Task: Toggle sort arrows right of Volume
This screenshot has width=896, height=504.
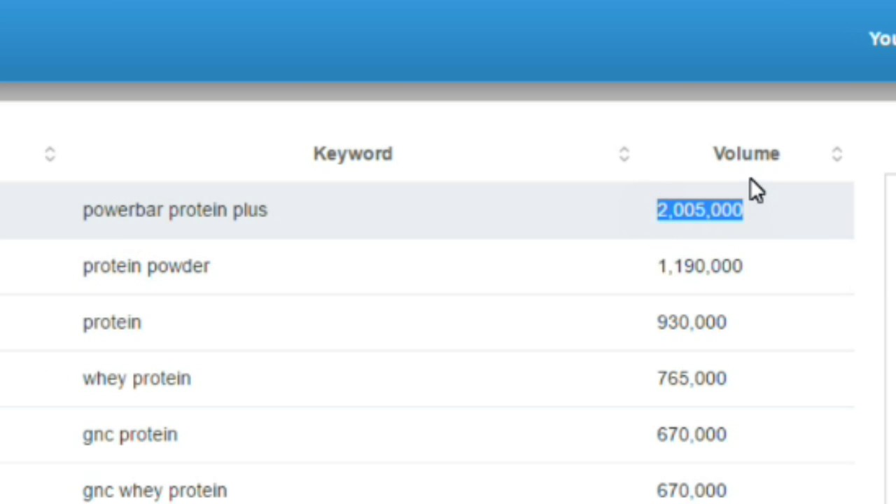Action: [x=837, y=154]
